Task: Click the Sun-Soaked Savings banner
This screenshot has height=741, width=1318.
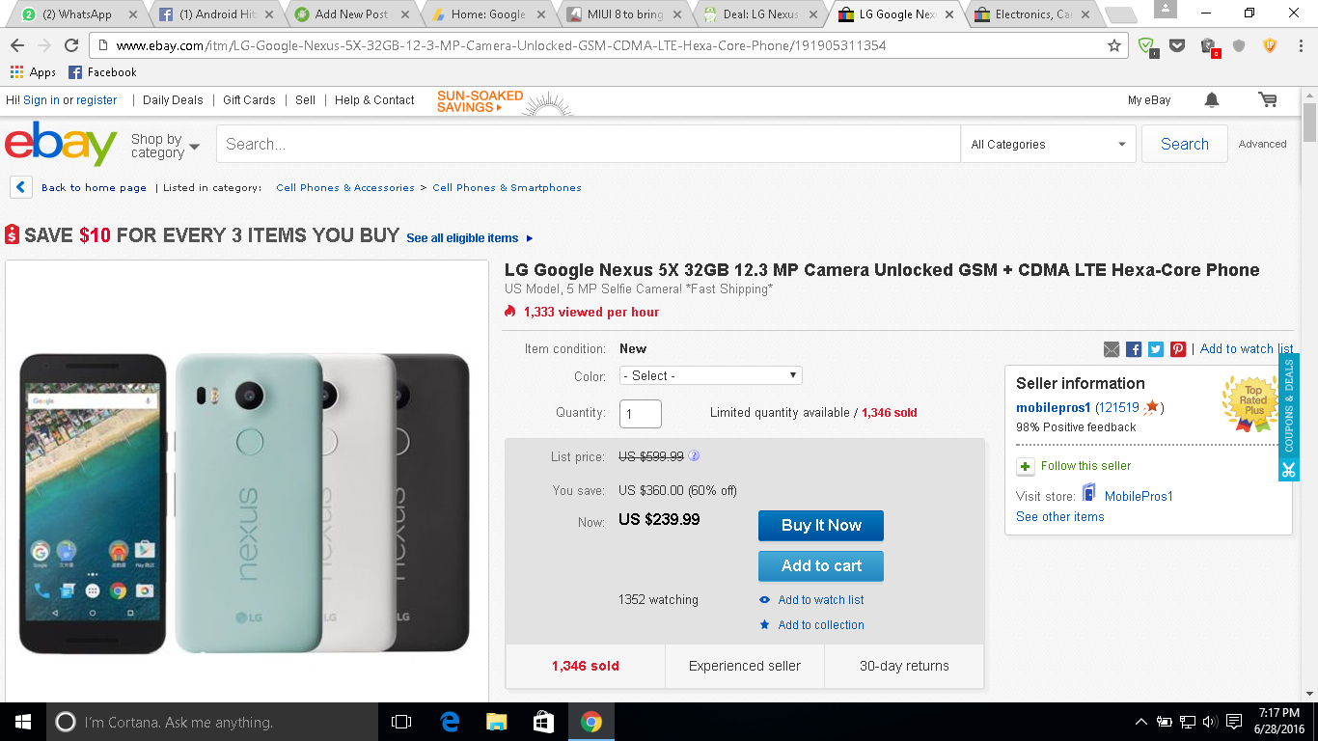Action: pos(506,101)
